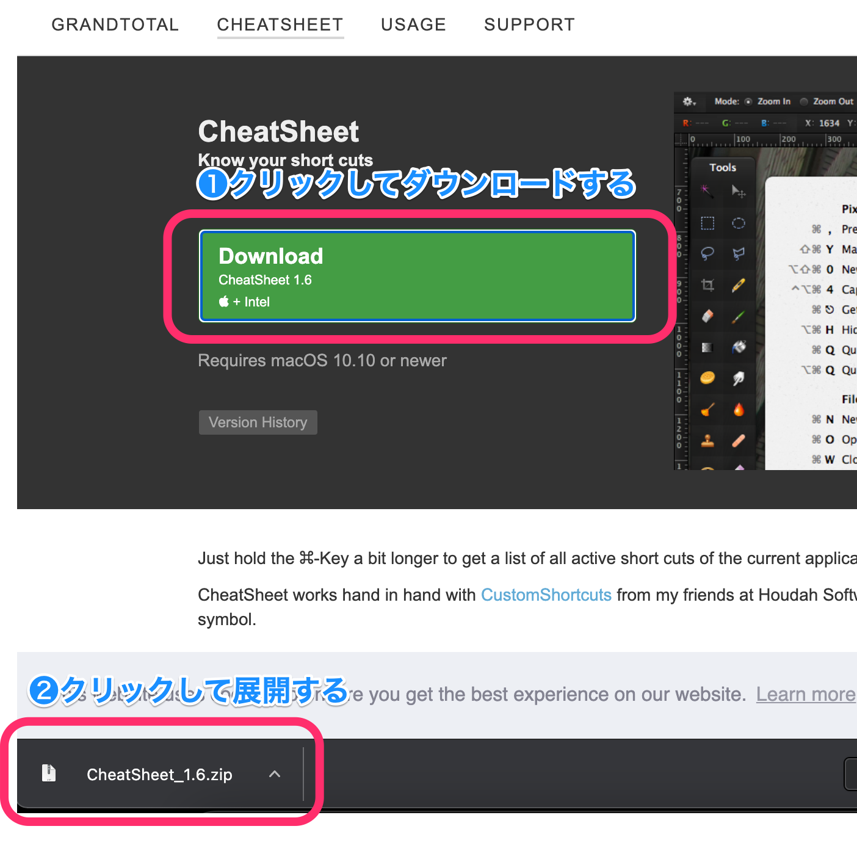
Task: Click the X coordinate value 1634
Action: click(829, 123)
